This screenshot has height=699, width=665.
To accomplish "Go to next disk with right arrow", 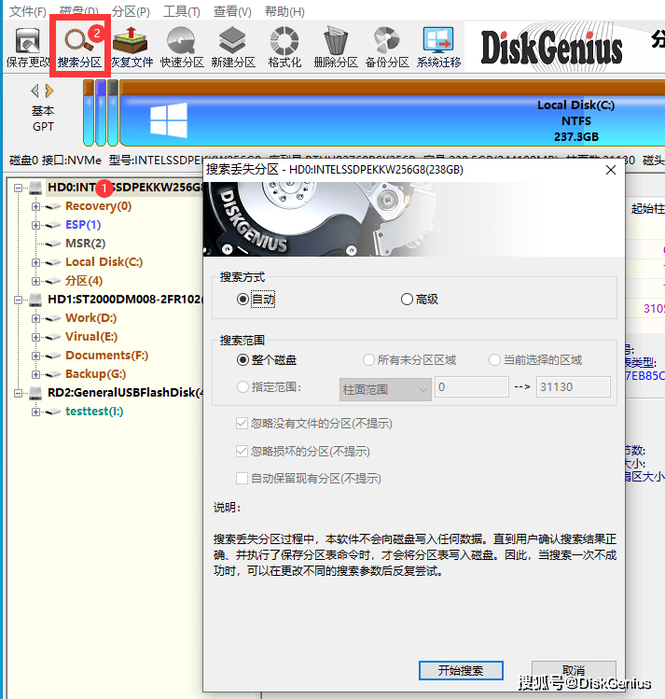I will (49, 91).
